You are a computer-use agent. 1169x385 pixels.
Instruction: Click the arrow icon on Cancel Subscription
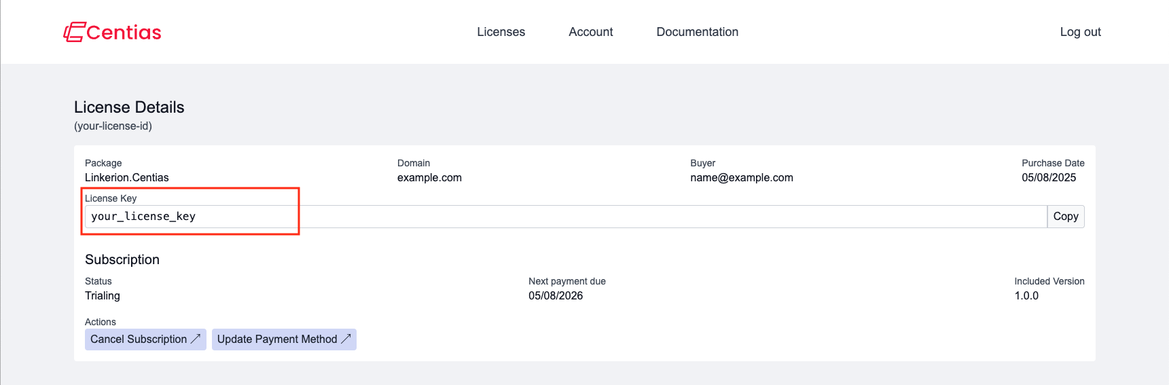point(196,338)
